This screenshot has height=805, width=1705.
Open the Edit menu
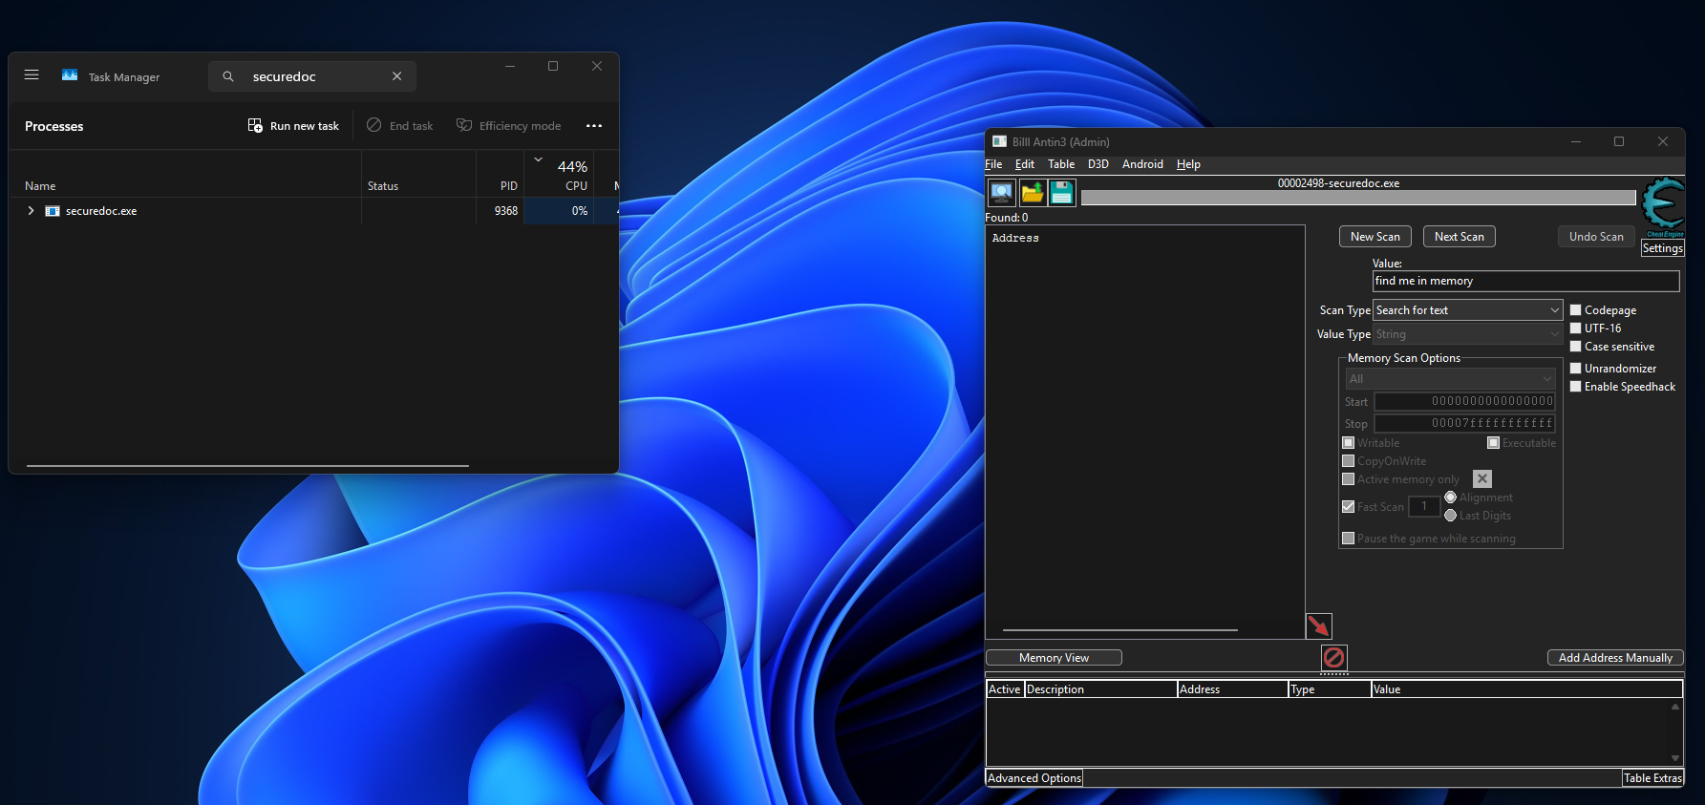pyautogui.click(x=1024, y=164)
